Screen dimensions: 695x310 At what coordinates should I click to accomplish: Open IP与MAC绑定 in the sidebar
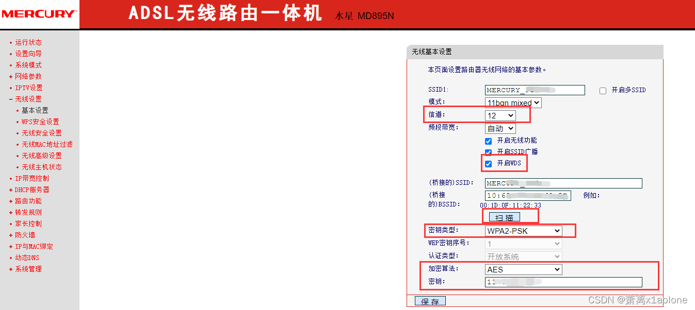[34, 246]
